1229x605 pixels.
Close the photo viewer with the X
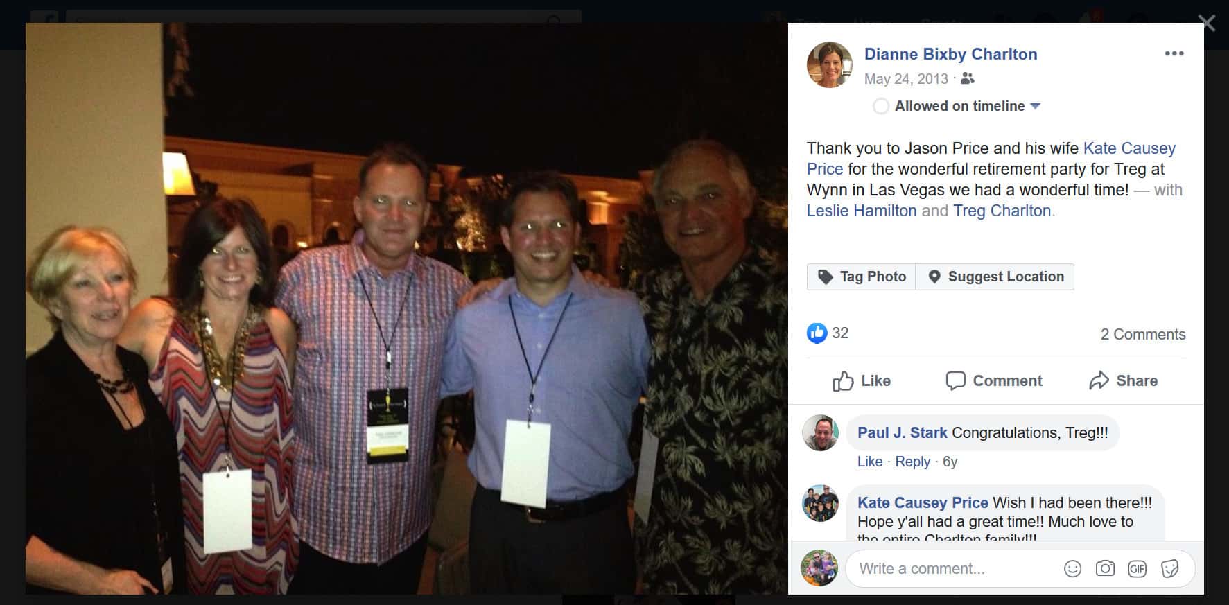click(x=1207, y=23)
